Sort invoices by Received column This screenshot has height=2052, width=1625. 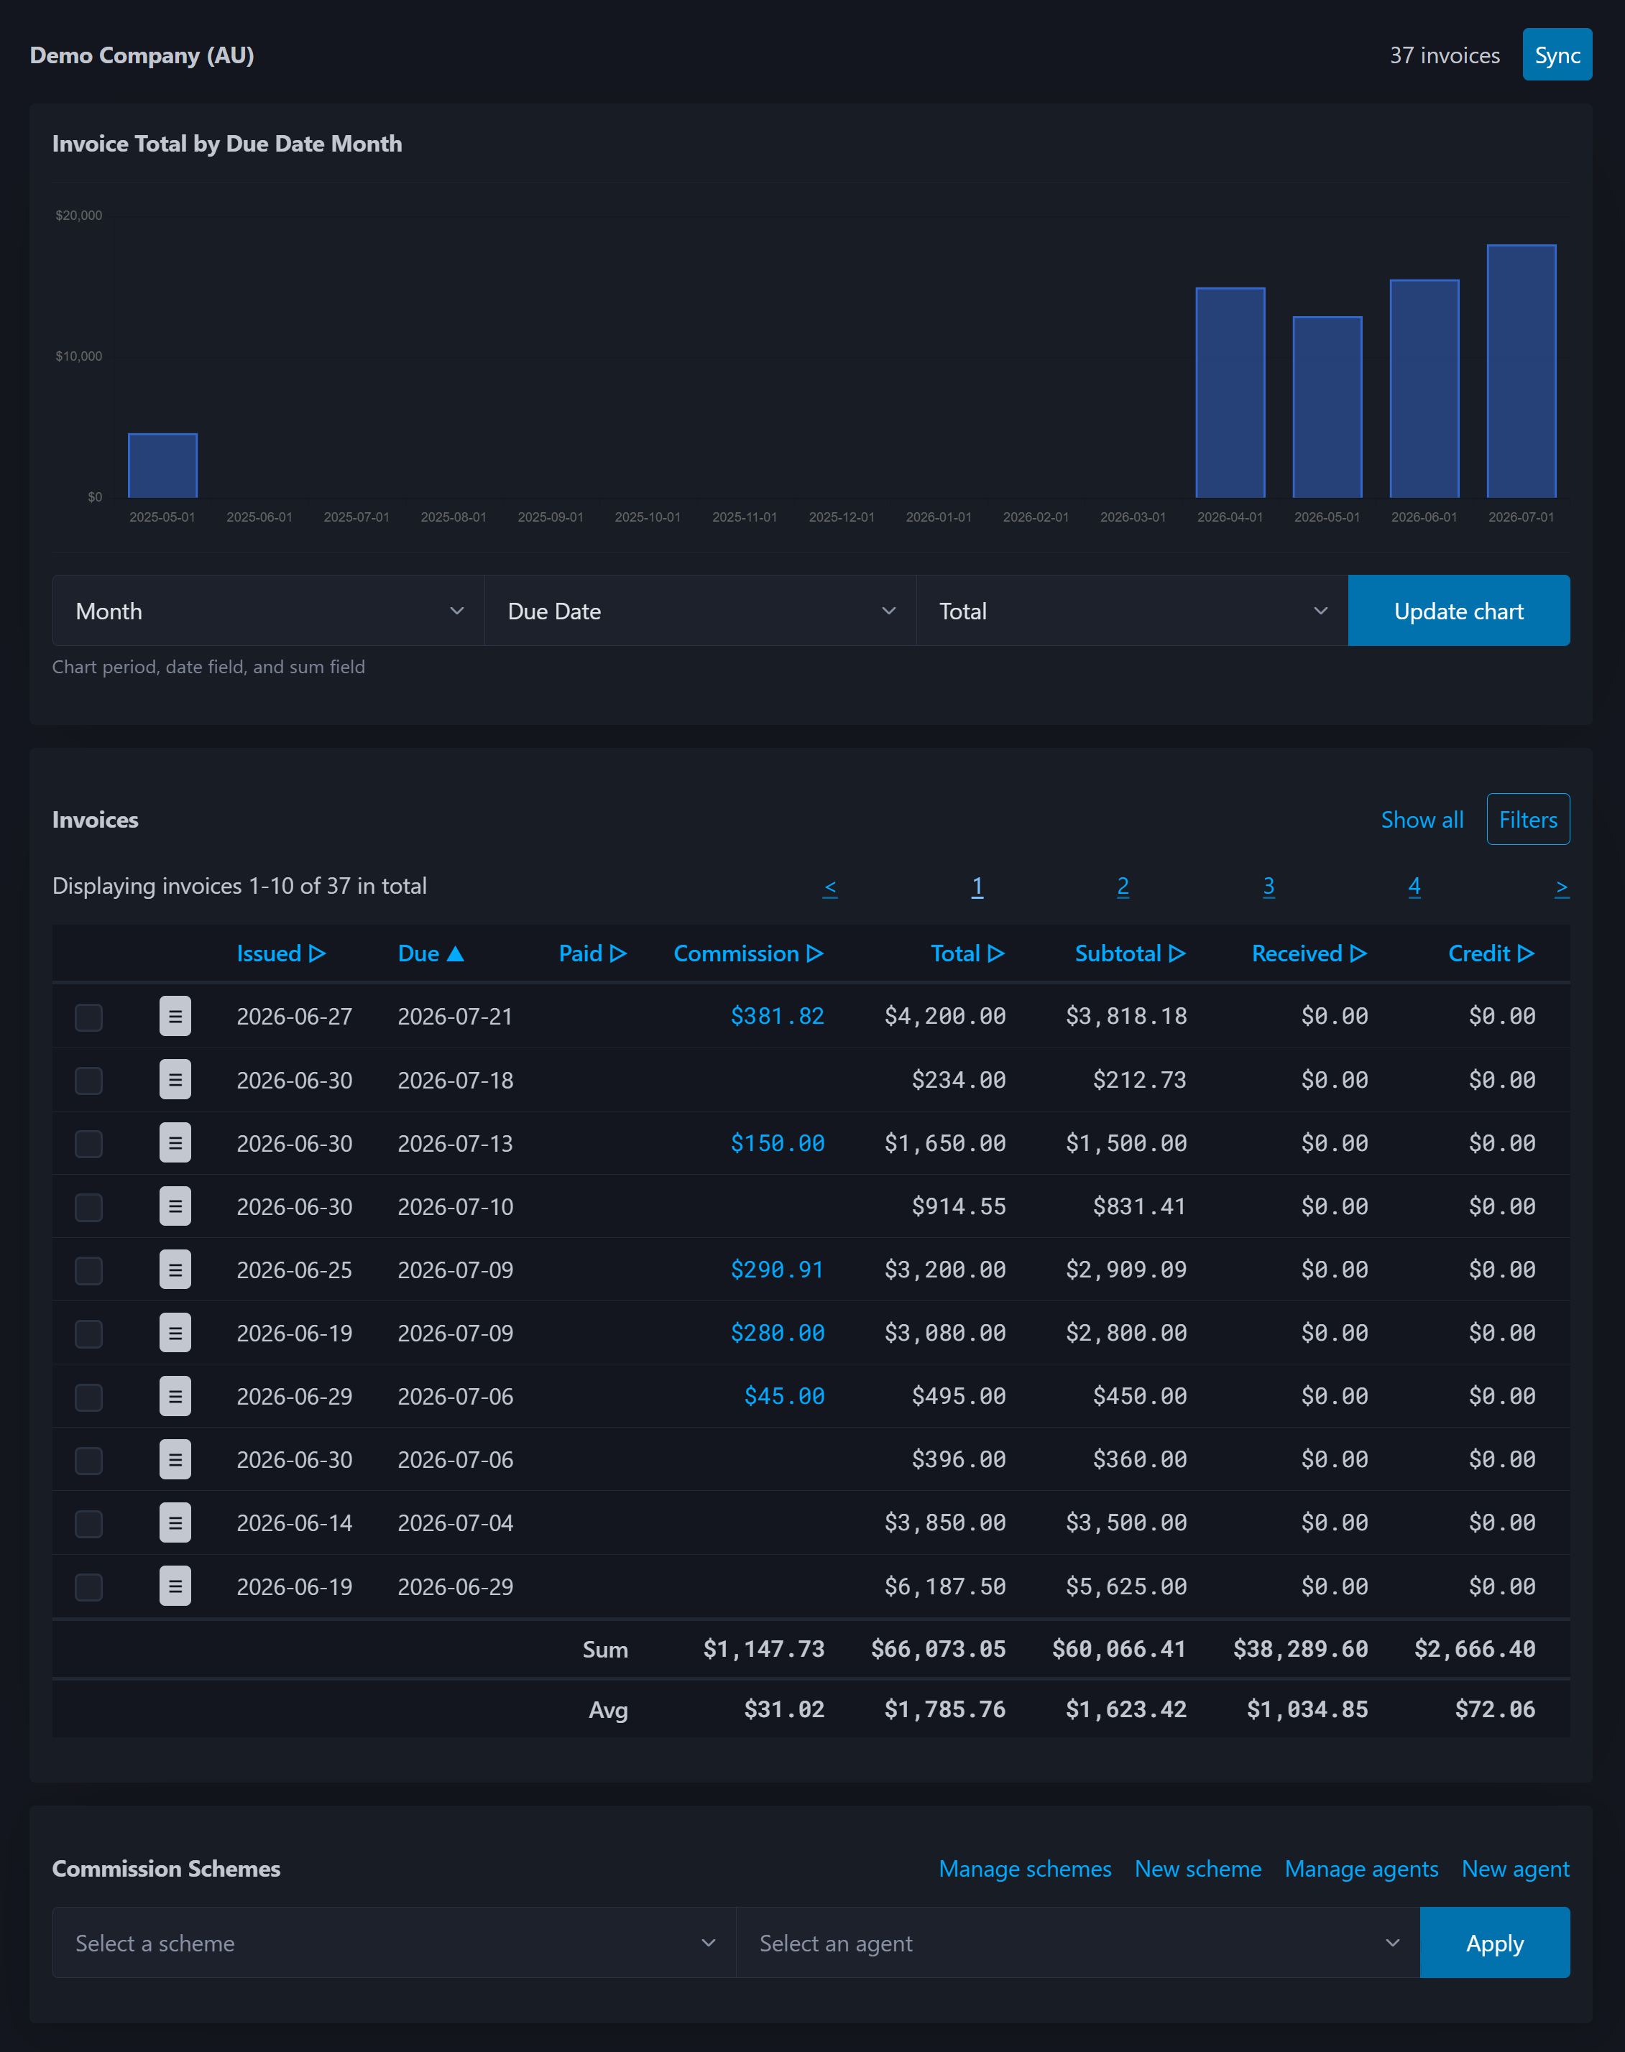click(1309, 953)
